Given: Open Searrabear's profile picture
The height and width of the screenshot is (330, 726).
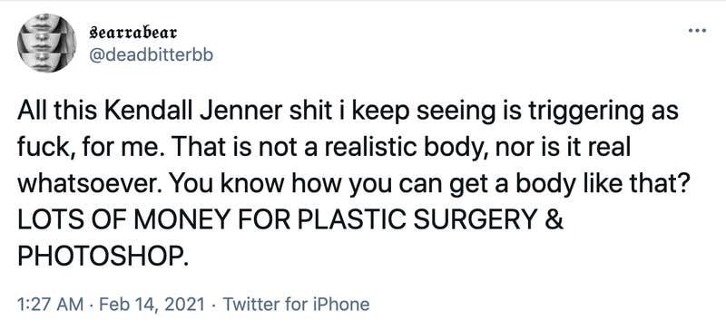Looking at the screenshot, I should [47, 43].
